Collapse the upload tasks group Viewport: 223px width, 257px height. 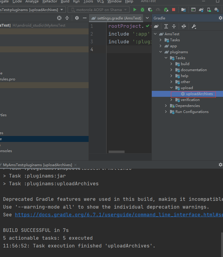click(x=171, y=88)
